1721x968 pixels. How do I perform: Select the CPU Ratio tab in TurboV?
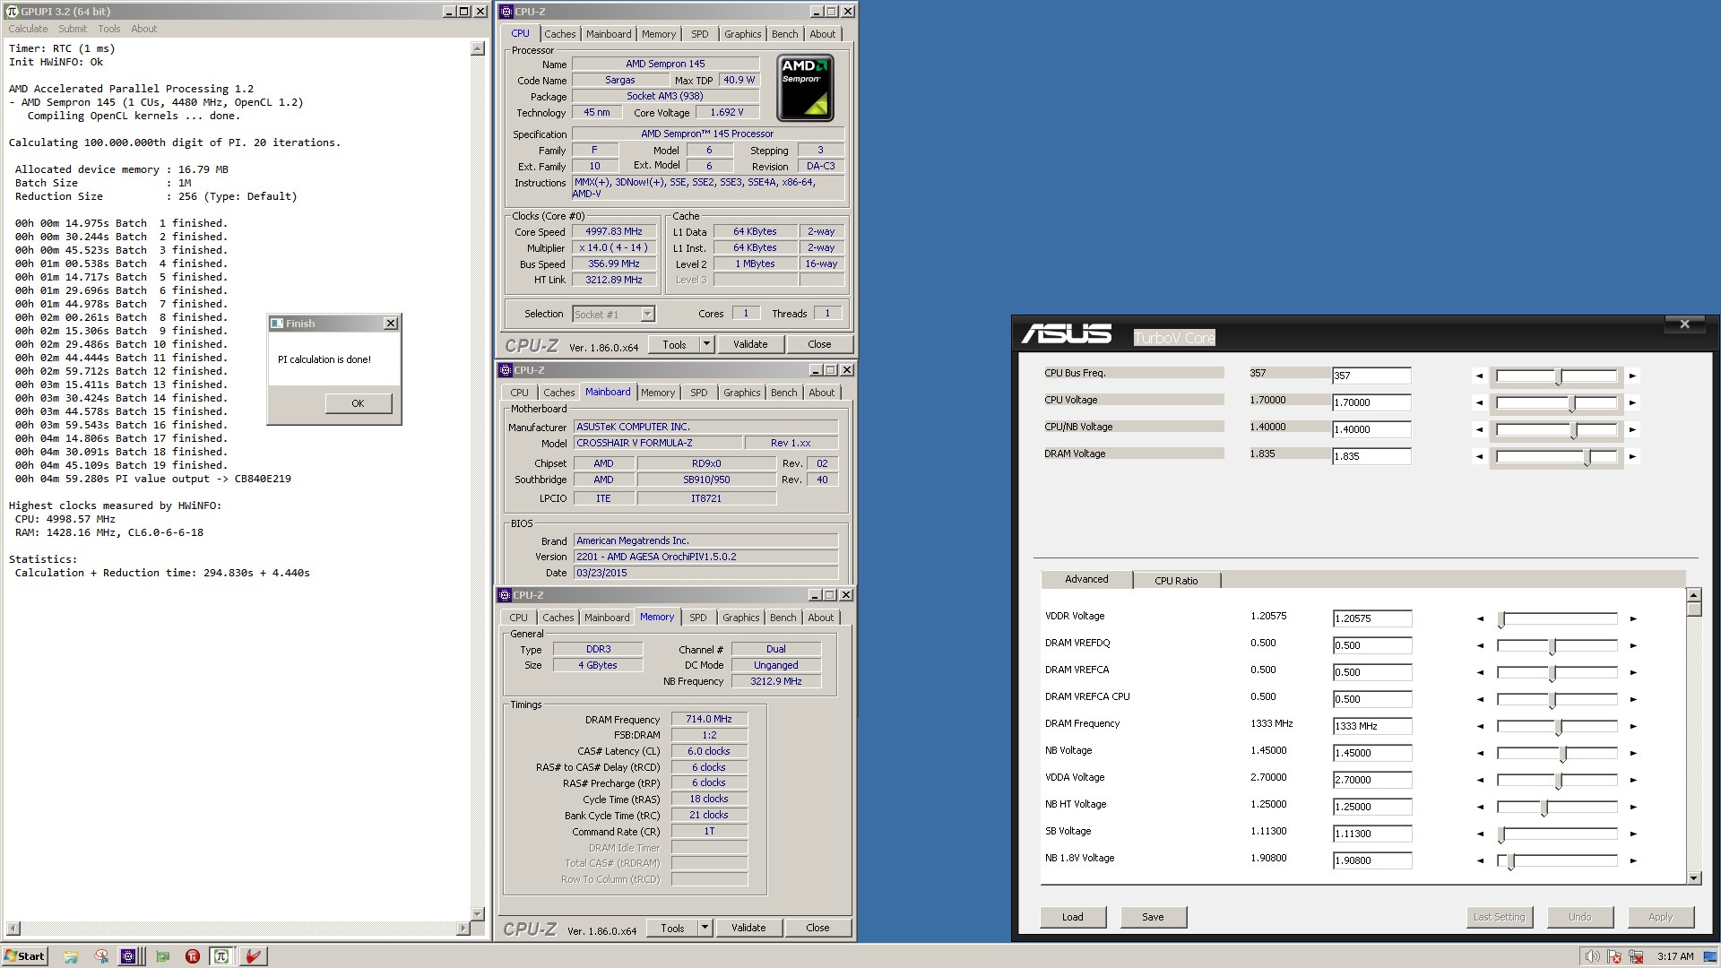pyautogui.click(x=1176, y=581)
